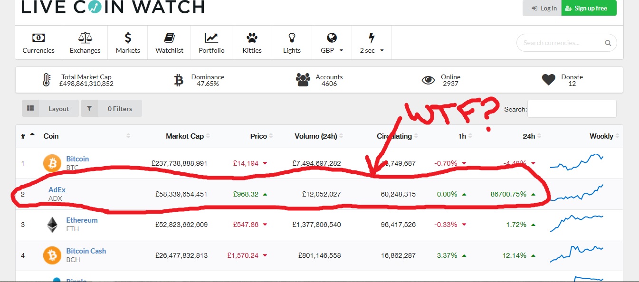This screenshot has width=639, height=282.
Task: Sort table by Coin column
Action: (86, 136)
